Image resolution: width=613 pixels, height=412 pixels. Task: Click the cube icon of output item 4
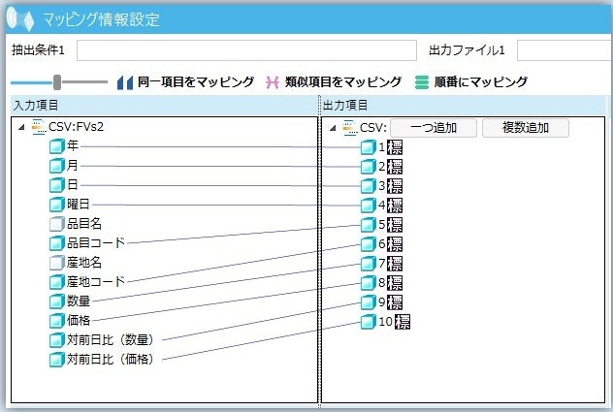[x=368, y=206]
